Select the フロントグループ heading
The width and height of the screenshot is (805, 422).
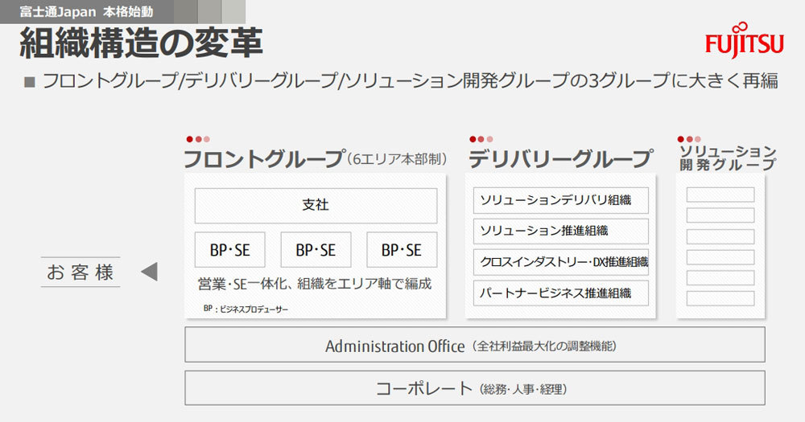pos(264,159)
